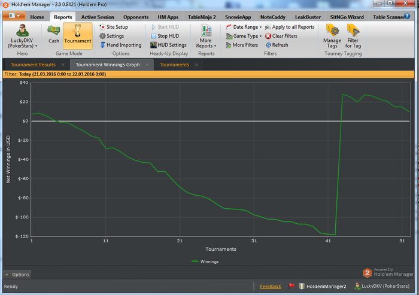
Task: Click the blue help question mark icon
Action: click(407, 16)
